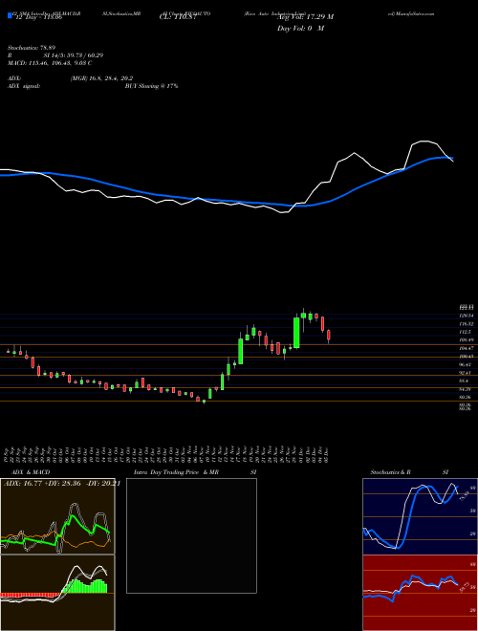Click the empty intraday trading price panel
478x631 pixels.
click(191, 535)
